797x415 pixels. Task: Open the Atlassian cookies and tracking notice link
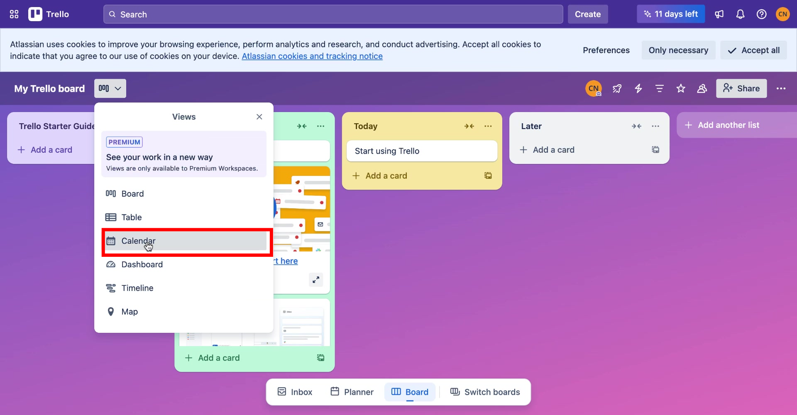312,56
